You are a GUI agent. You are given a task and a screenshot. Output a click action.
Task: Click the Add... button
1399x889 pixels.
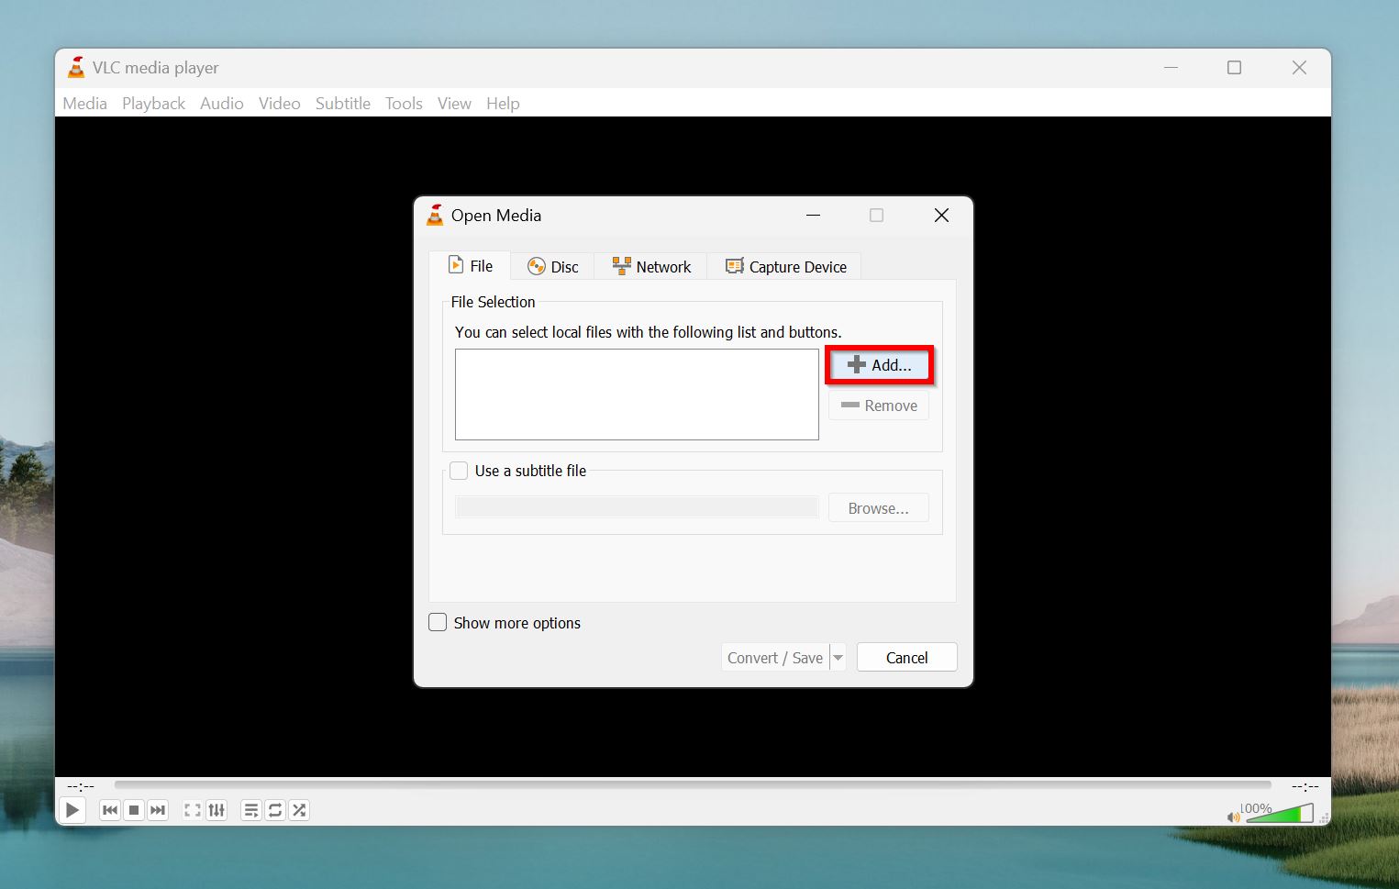tap(879, 365)
